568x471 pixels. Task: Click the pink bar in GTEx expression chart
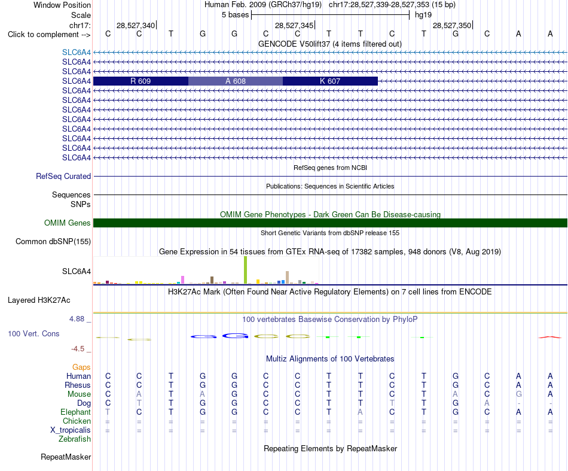[x=182, y=280]
